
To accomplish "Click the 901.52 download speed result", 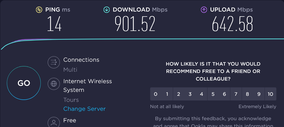I will pyautogui.click(x=135, y=24).
